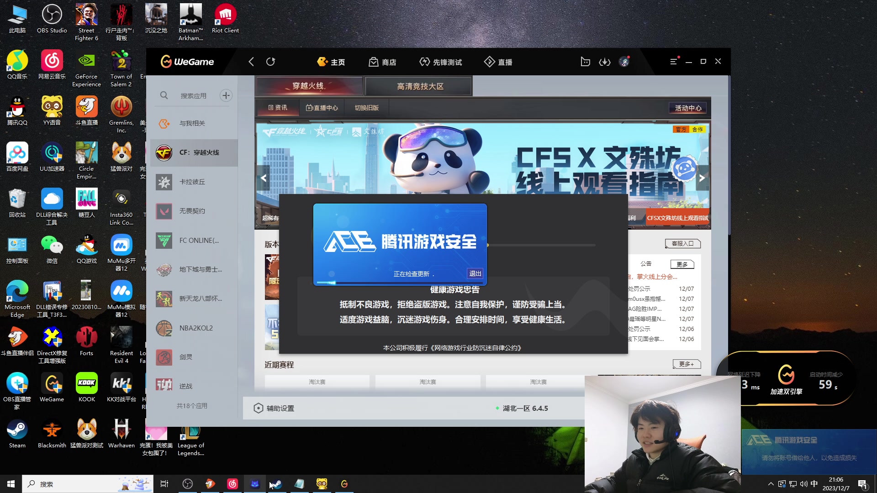877x493 pixels.
Task: Open QQ音乐 desktop icon
Action: (17, 65)
